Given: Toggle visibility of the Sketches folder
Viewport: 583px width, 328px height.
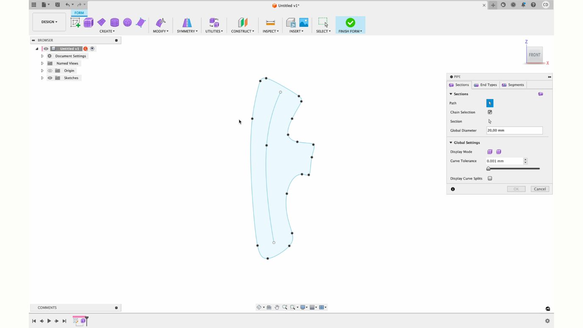Looking at the screenshot, I should click(50, 78).
